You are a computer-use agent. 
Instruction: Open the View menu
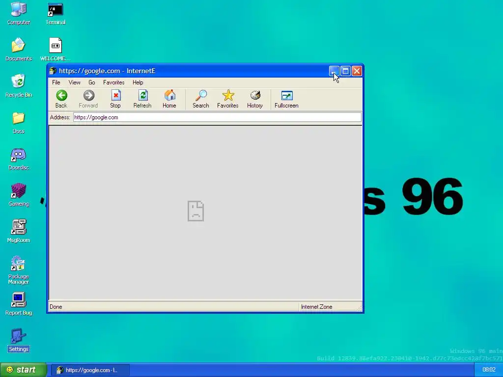[75, 82]
